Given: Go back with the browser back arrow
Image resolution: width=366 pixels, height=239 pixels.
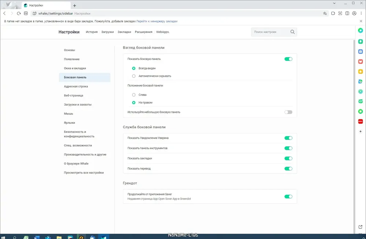Looking at the screenshot, I should coord(4,13).
